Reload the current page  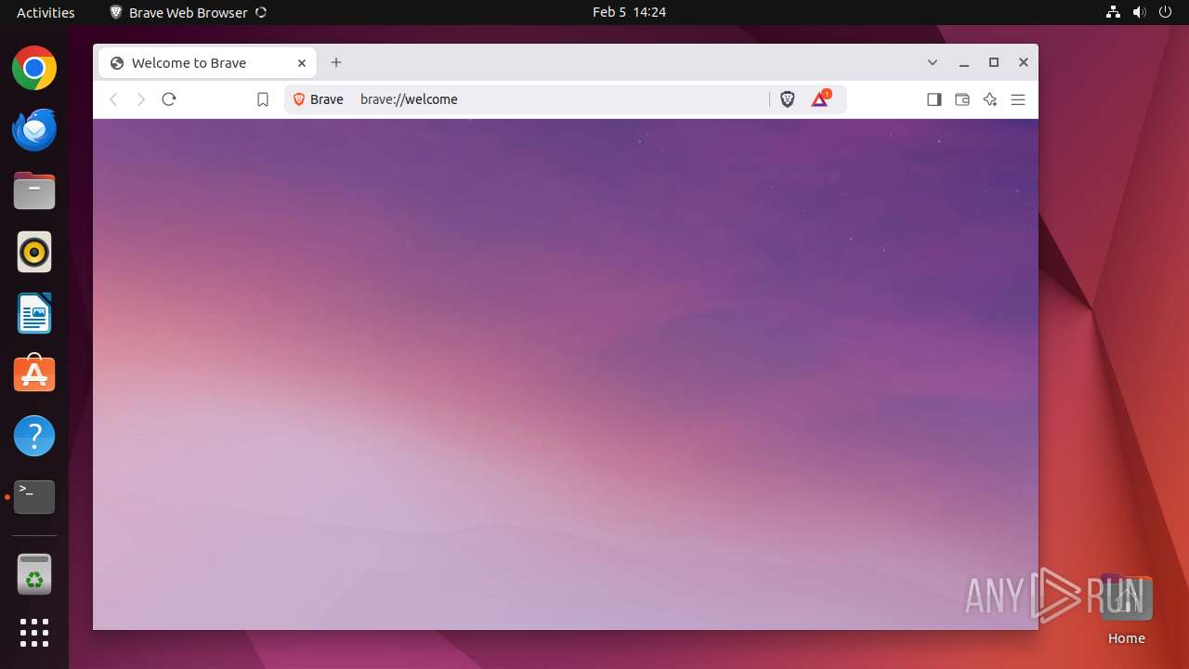click(x=169, y=99)
